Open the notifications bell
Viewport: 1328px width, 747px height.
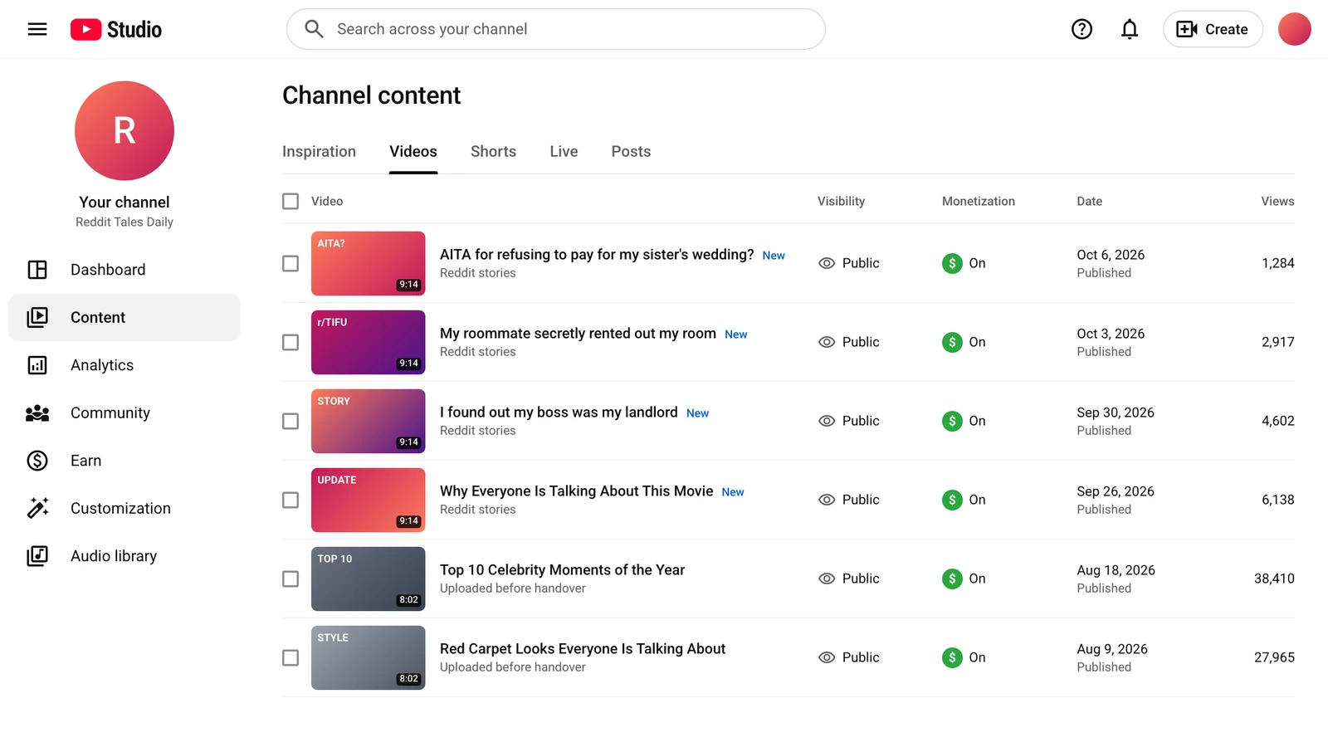point(1130,29)
